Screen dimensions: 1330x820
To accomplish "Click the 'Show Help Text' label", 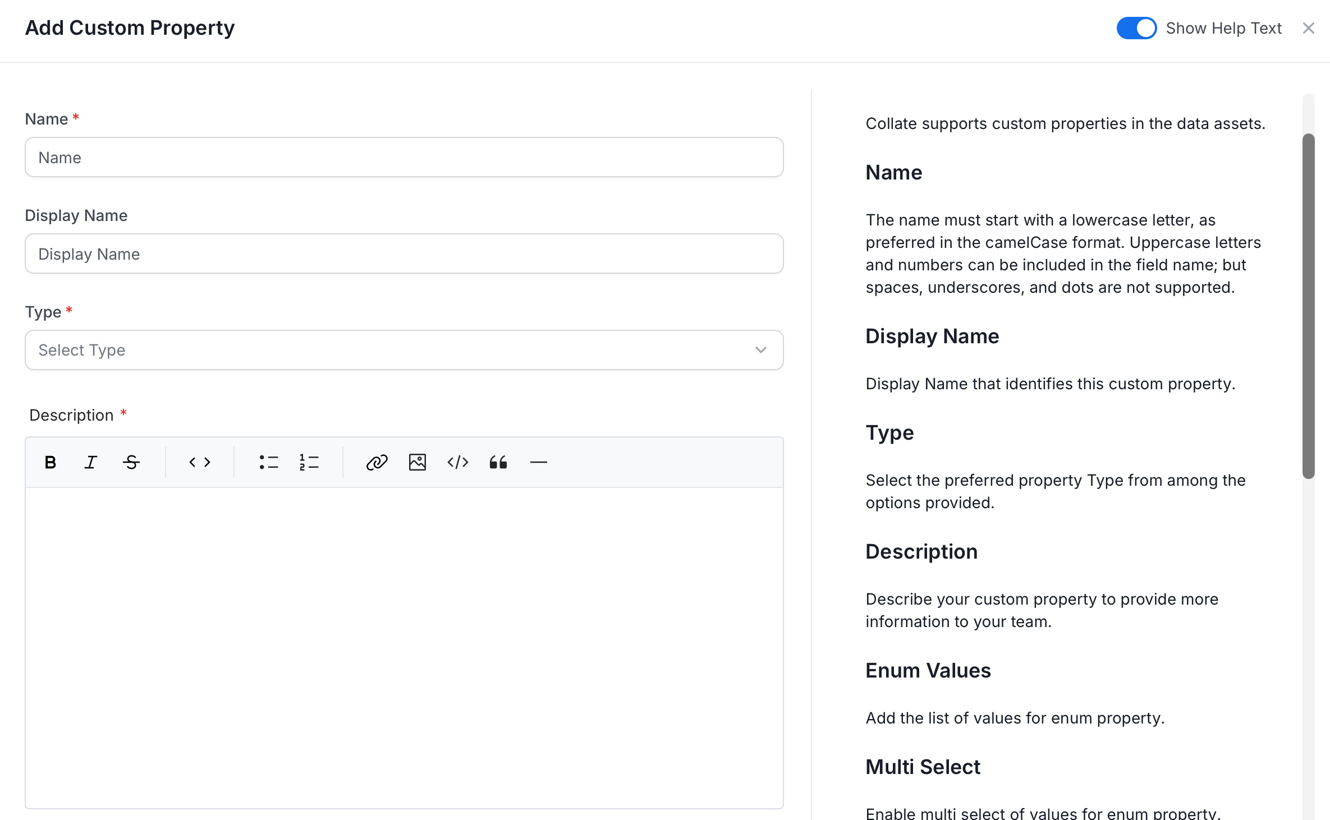I will click(1223, 28).
